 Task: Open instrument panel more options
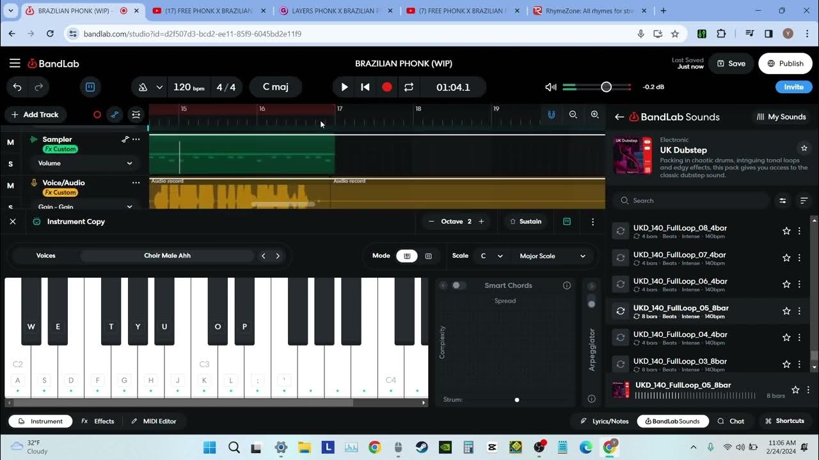click(592, 222)
